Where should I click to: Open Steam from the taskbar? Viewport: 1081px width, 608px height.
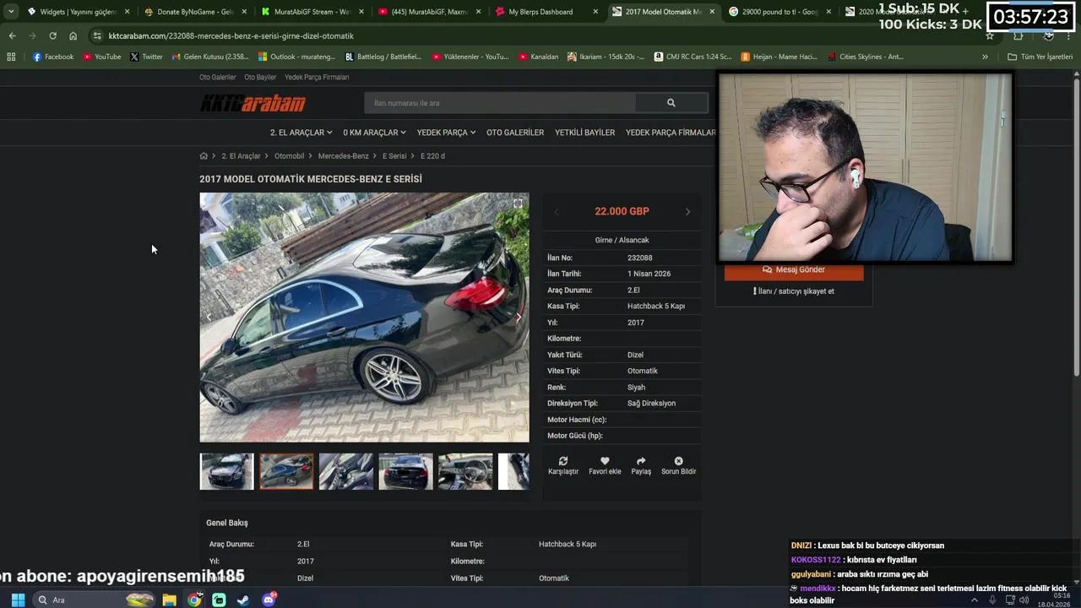click(243, 600)
